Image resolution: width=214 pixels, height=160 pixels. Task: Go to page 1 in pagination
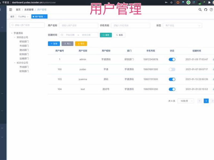(x=206, y=101)
